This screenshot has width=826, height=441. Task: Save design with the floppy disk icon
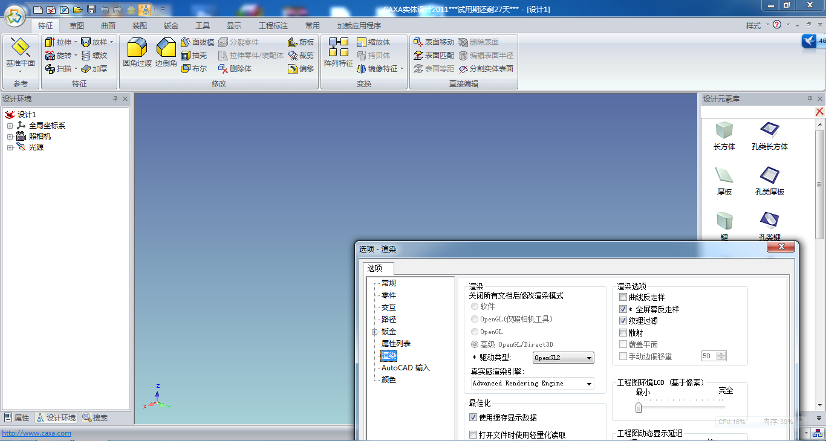tap(91, 10)
